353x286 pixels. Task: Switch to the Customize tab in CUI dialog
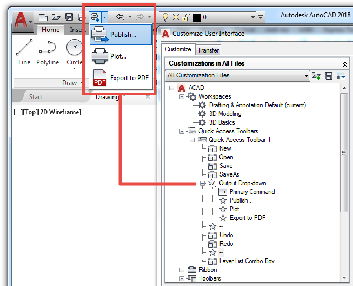pyautogui.click(x=178, y=49)
